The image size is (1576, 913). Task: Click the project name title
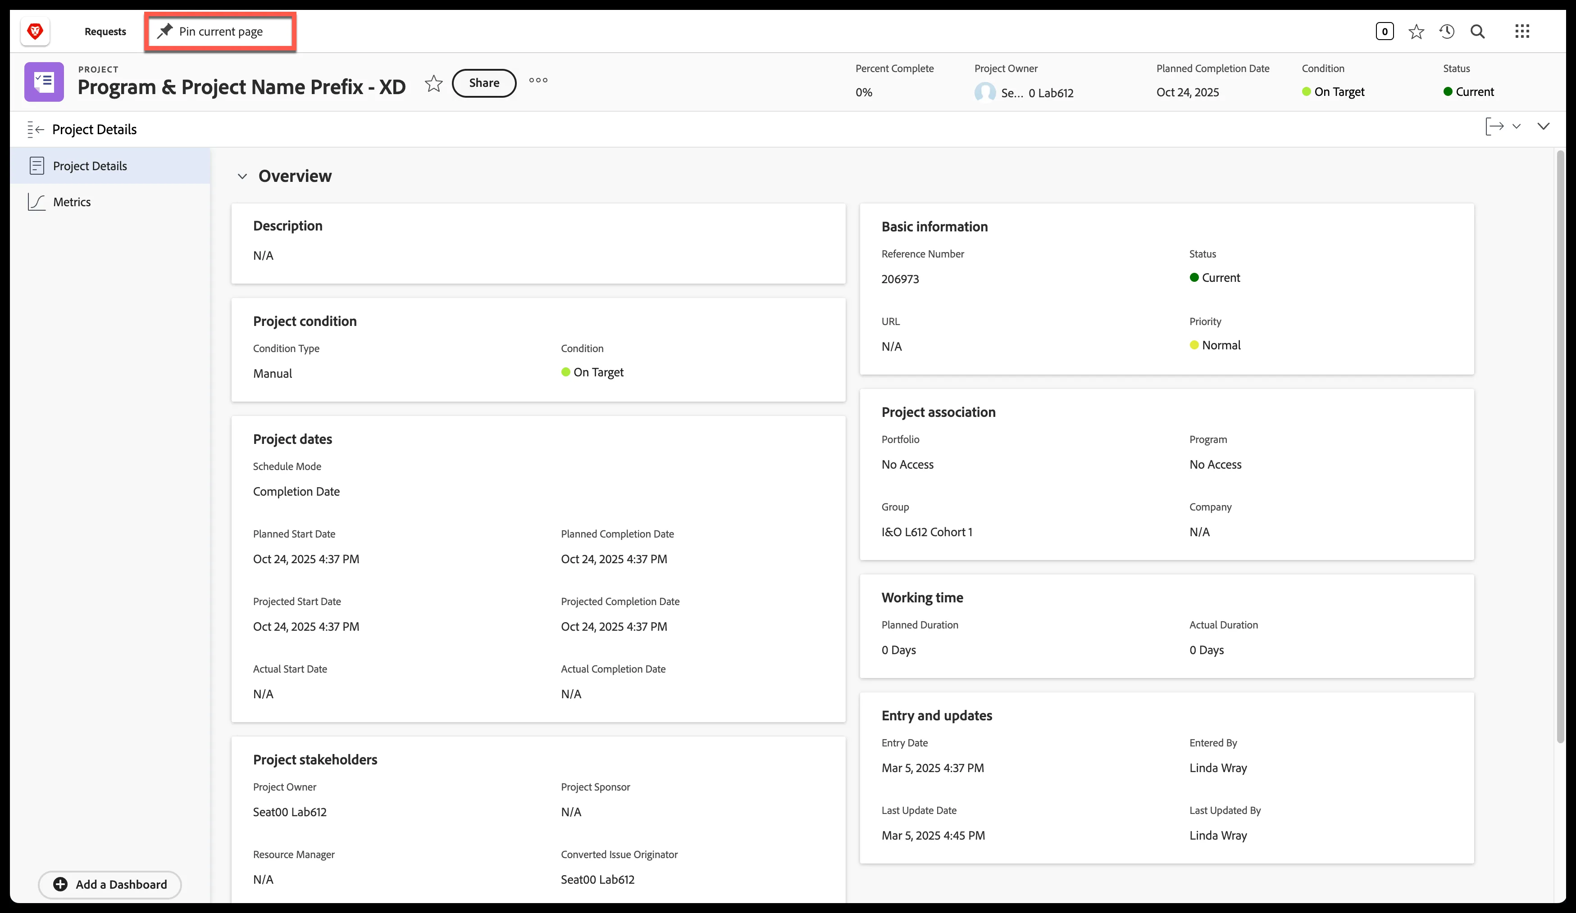point(241,87)
